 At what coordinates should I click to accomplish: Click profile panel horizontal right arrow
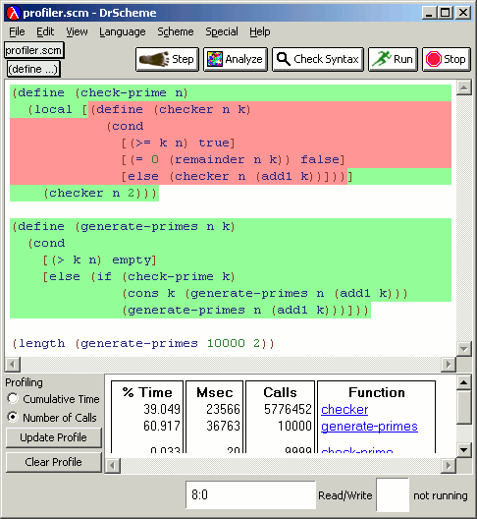click(449, 465)
